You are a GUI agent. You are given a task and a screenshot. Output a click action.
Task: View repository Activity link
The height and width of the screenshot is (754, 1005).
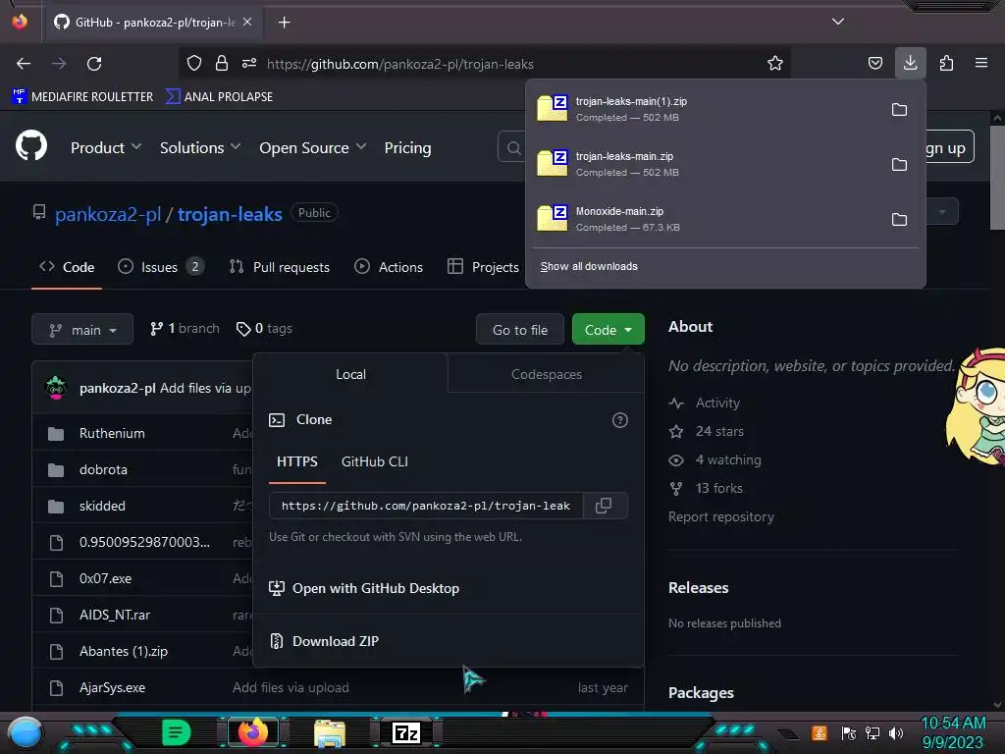(705, 403)
